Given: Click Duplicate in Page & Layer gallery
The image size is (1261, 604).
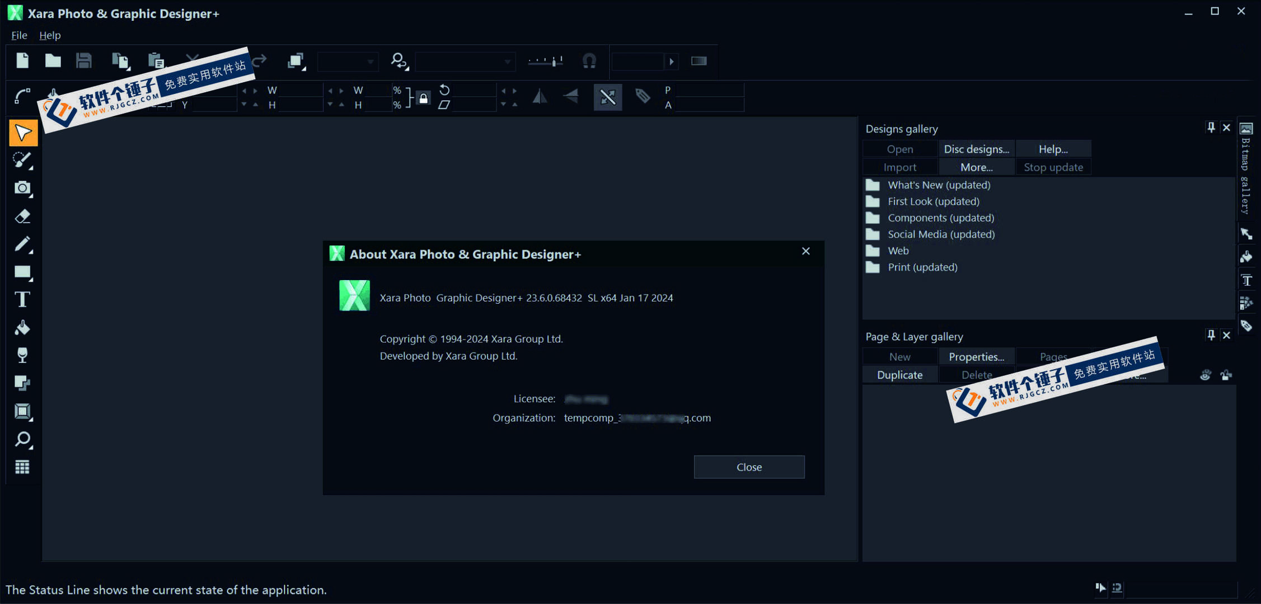Looking at the screenshot, I should point(900,375).
